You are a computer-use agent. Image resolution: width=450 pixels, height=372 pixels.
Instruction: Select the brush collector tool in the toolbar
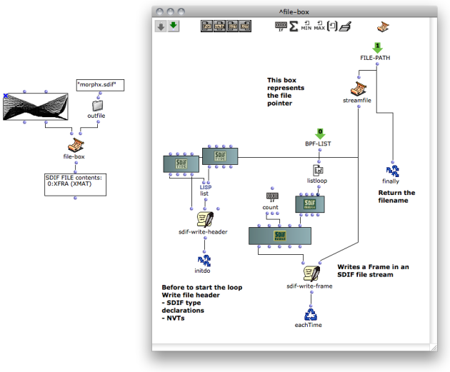[x=345, y=26]
